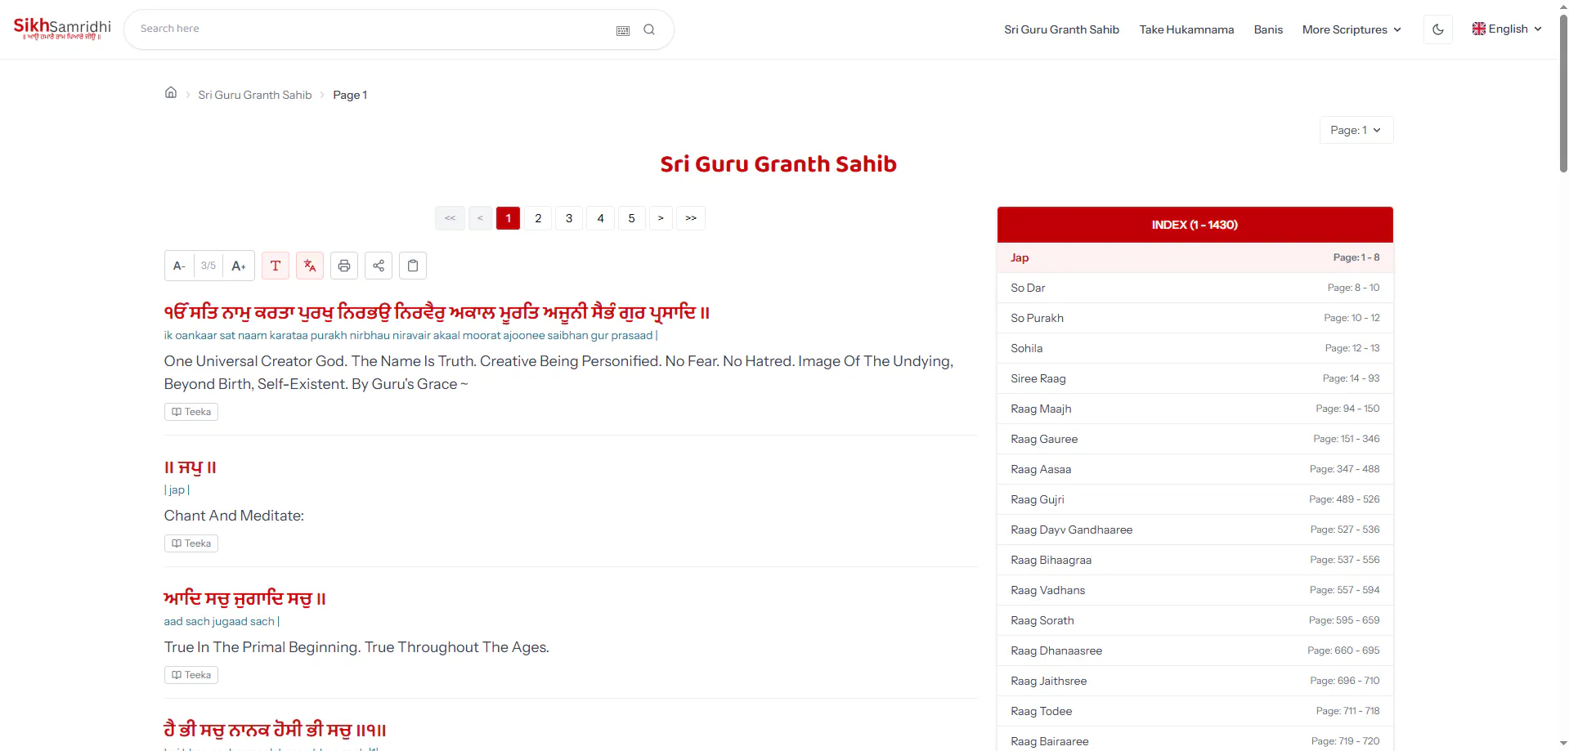Click the search here input field
The image size is (1569, 751).
(x=372, y=29)
